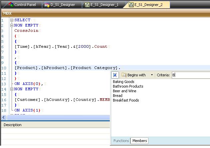
Task: Click the horizontal scrollbar left arrow
Action: 4,117
